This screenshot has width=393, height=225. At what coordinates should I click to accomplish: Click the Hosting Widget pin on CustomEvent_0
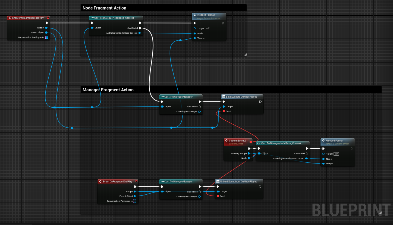coord(249,153)
